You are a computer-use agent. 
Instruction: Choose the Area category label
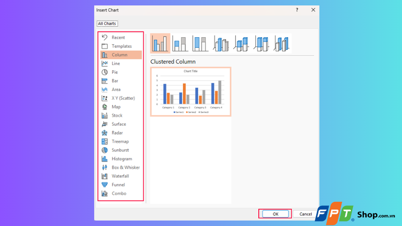point(116,89)
